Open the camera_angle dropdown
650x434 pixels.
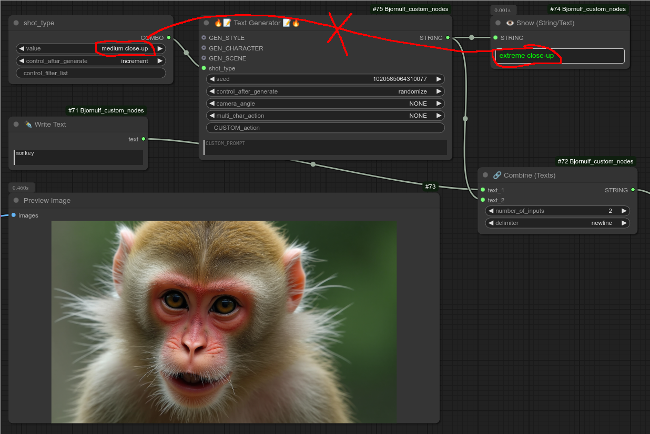pyautogui.click(x=326, y=104)
